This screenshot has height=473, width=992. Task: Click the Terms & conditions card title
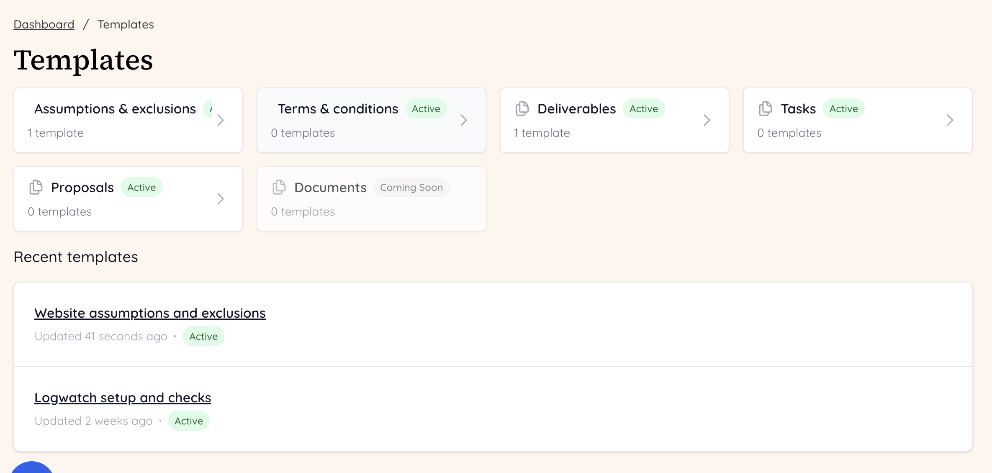click(338, 109)
